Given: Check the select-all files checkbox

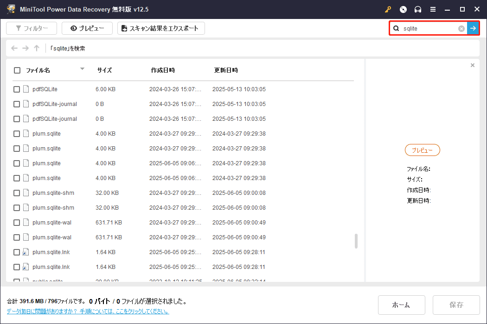Looking at the screenshot, I should tap(17, 70).
